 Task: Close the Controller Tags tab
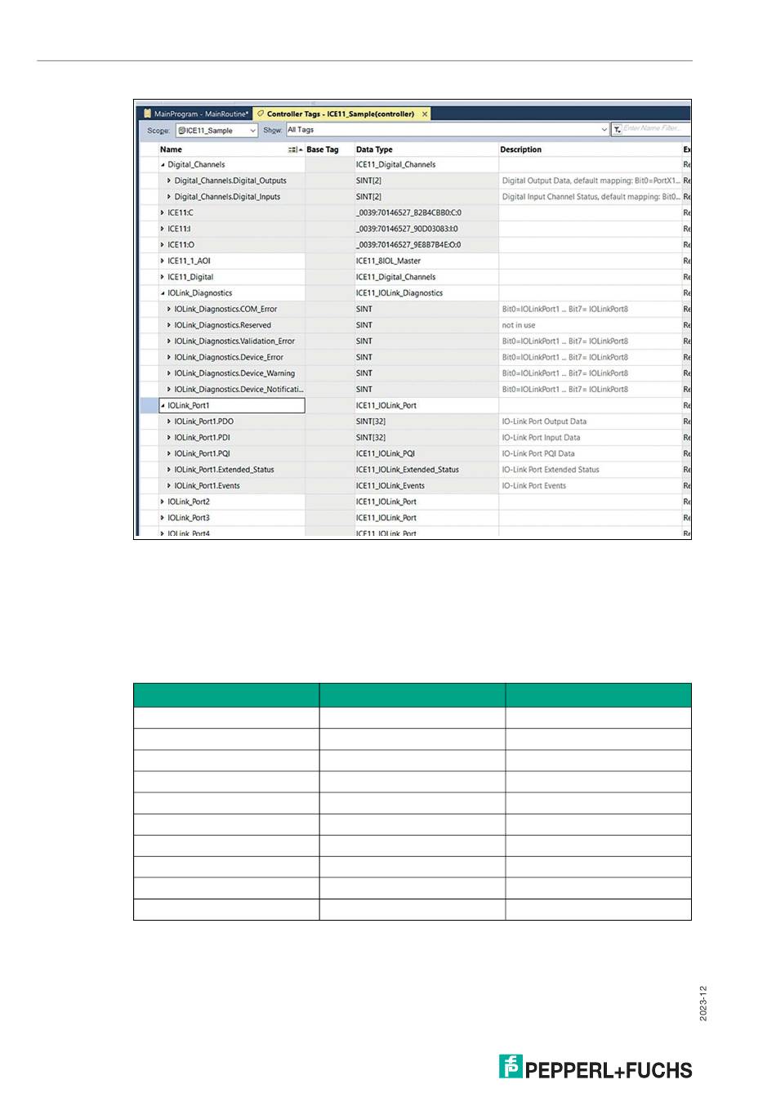425,114
